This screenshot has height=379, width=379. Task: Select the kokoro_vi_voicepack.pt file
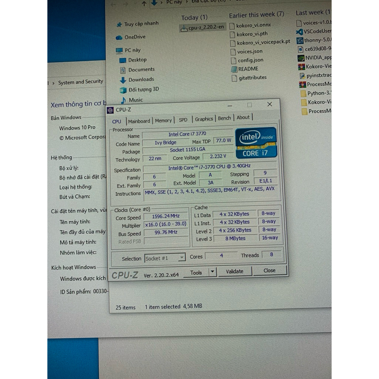click(260, 42)
